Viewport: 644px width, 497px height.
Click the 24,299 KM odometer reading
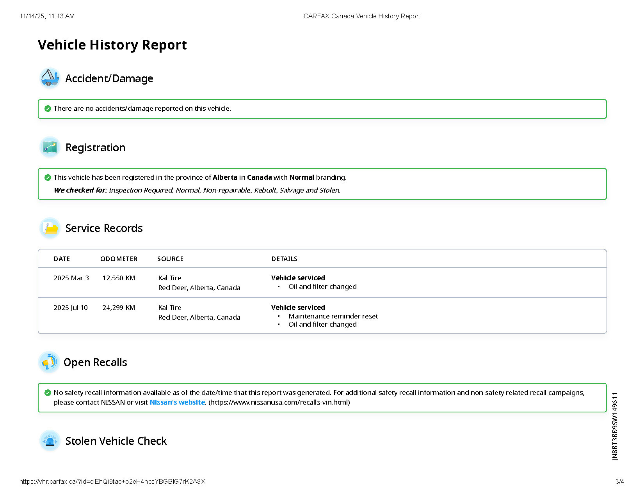tap(119, 308)
